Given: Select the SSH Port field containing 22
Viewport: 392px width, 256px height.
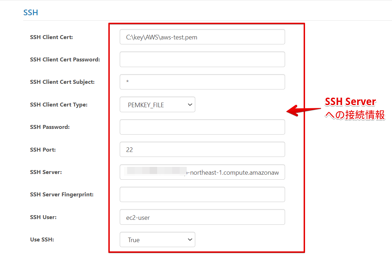Looking at the screenshot, I should [x=202, y=149].
